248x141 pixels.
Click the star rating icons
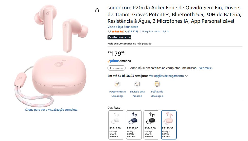[118, 32]
